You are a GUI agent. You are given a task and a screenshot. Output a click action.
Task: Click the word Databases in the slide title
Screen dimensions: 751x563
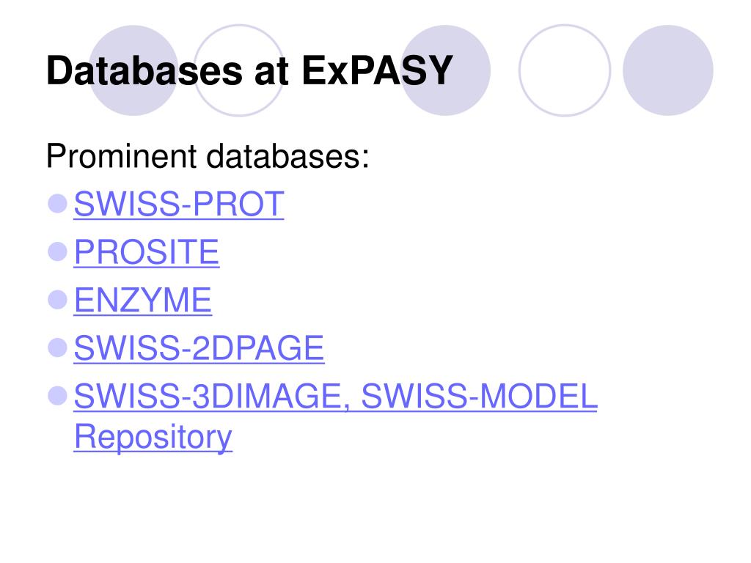[x=144, y=71]
